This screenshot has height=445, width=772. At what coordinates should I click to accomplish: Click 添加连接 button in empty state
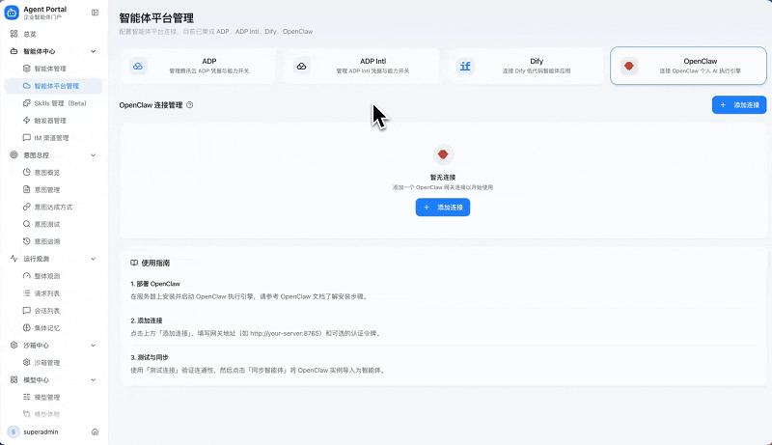pos(443,207)
